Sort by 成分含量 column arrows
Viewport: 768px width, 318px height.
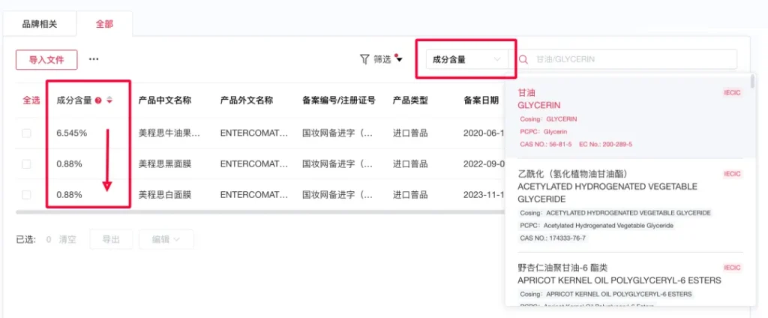coord(109,100)
